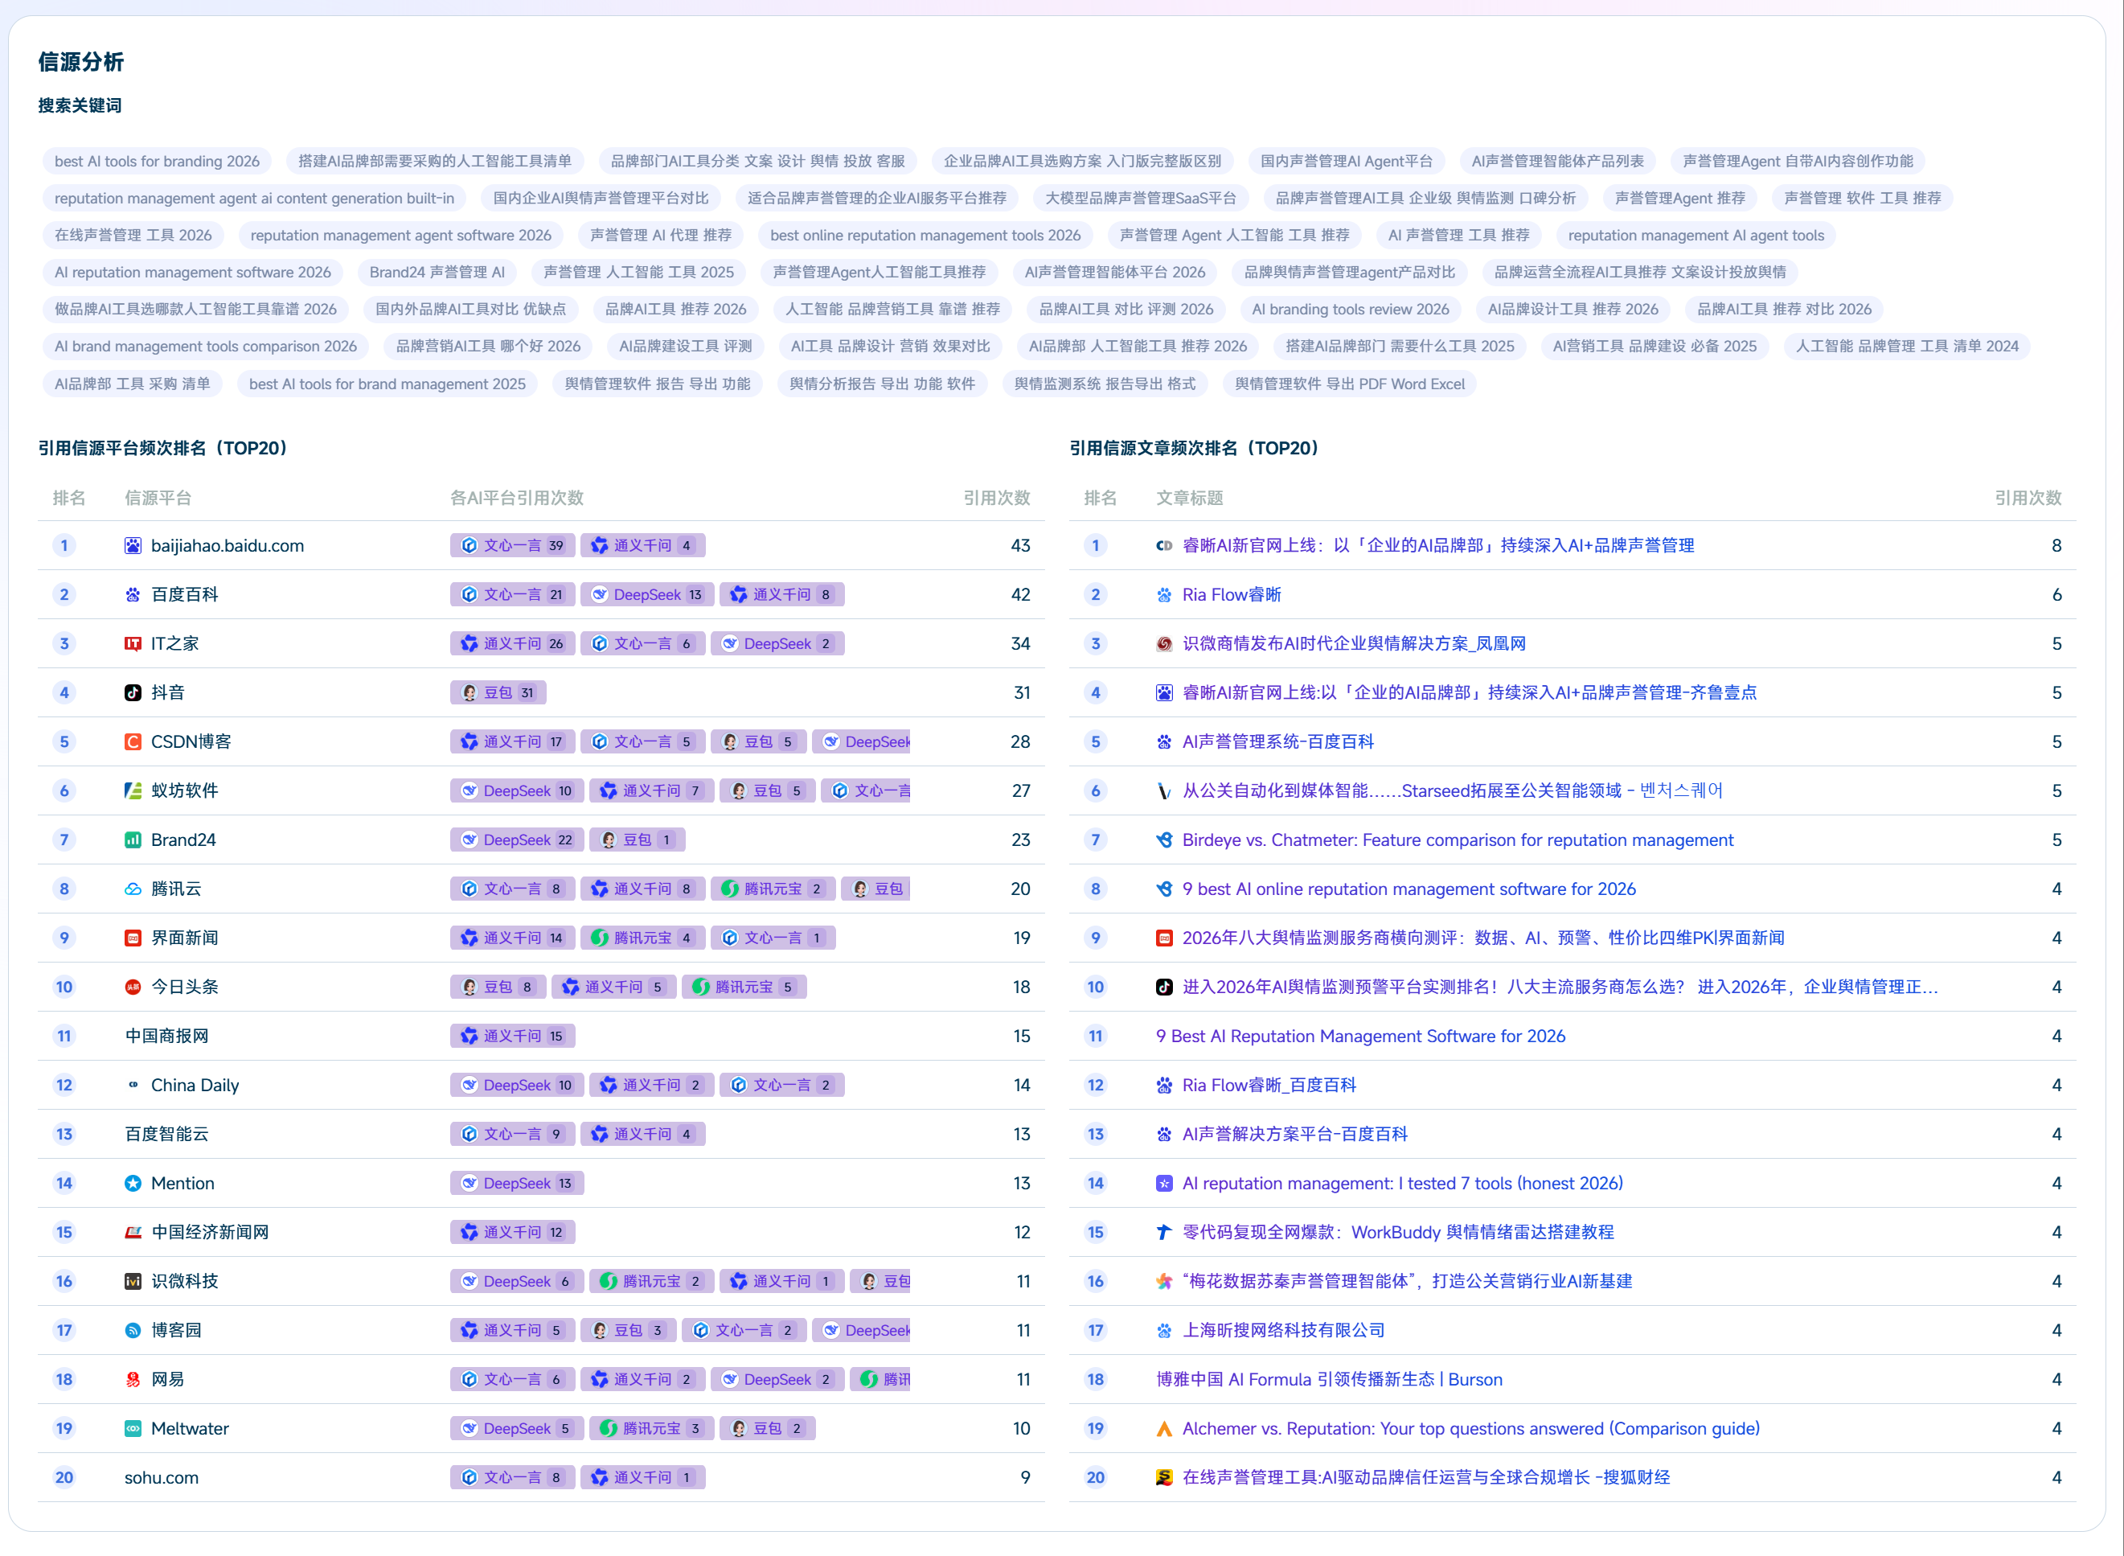The image size is (2124, 1556).
Task: Click the 网易 red icon
Action: 133,1379
